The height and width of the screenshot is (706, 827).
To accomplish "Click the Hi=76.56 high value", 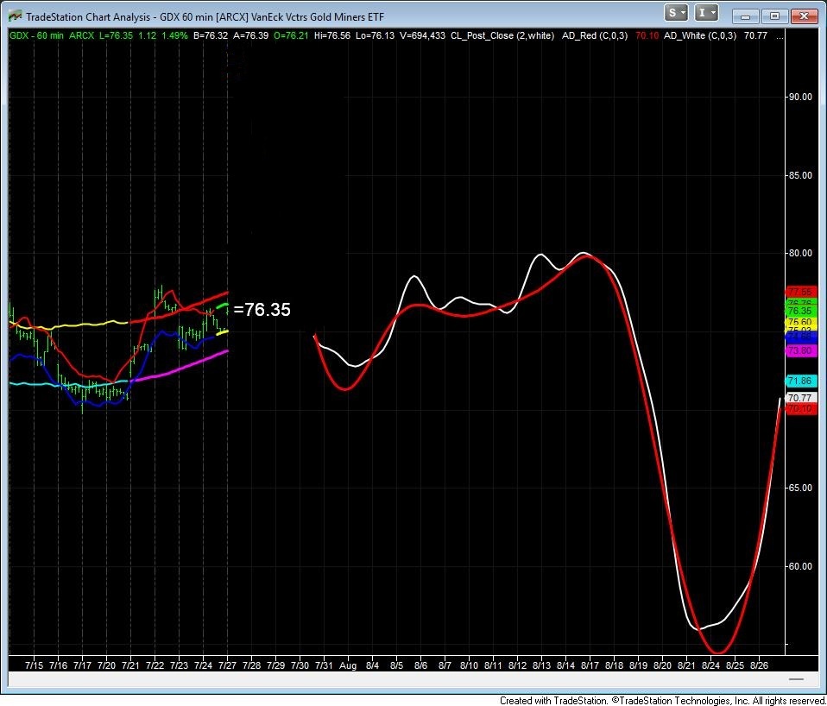I will click(x=331, y=36).
